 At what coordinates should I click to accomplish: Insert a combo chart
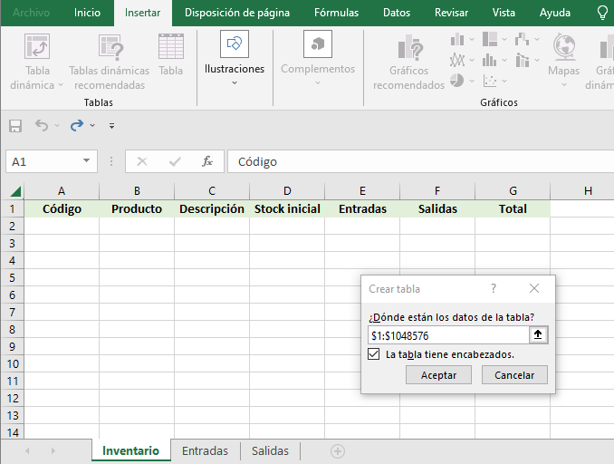pos(522,60)
